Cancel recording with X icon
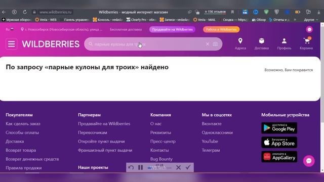324x182 pixels. (x=179, y=167)
